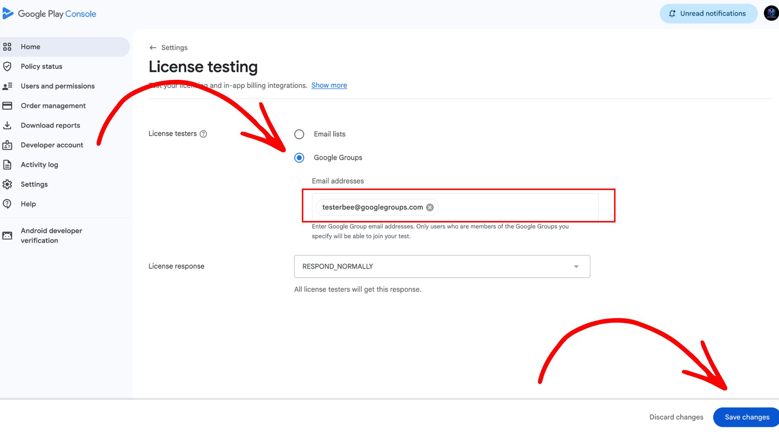Click the Policy status shield icon
The height and width of the screenshot is (435, 779).
[x=7, y=67]
